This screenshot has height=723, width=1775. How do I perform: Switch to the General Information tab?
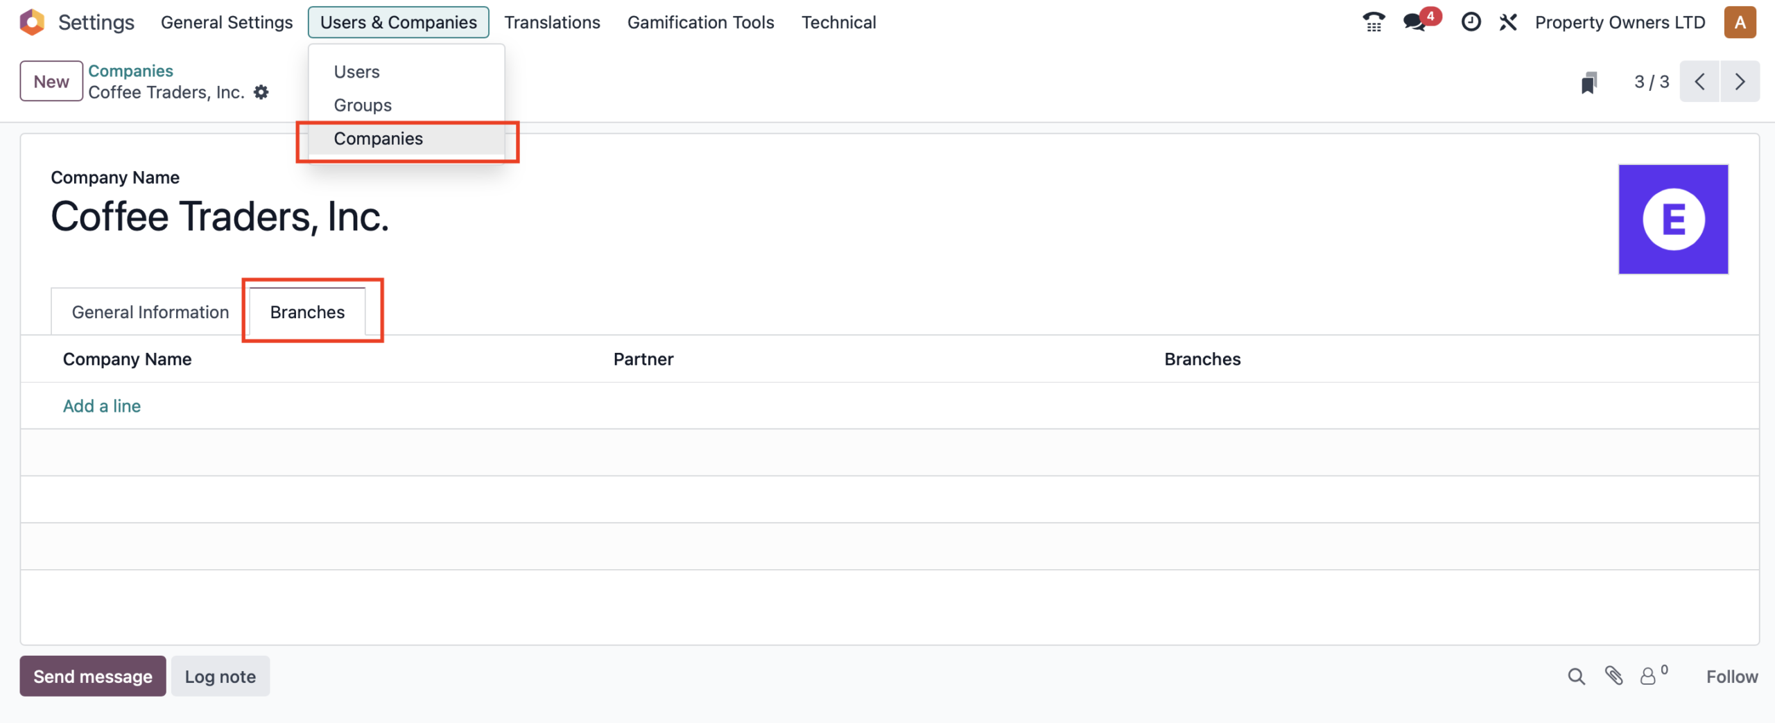point(150,313)
